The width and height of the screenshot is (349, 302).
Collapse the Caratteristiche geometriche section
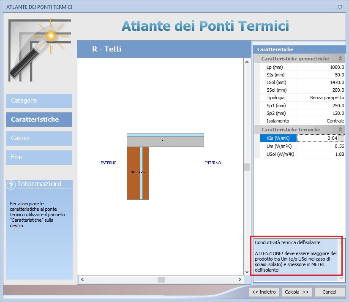point(340,59)
